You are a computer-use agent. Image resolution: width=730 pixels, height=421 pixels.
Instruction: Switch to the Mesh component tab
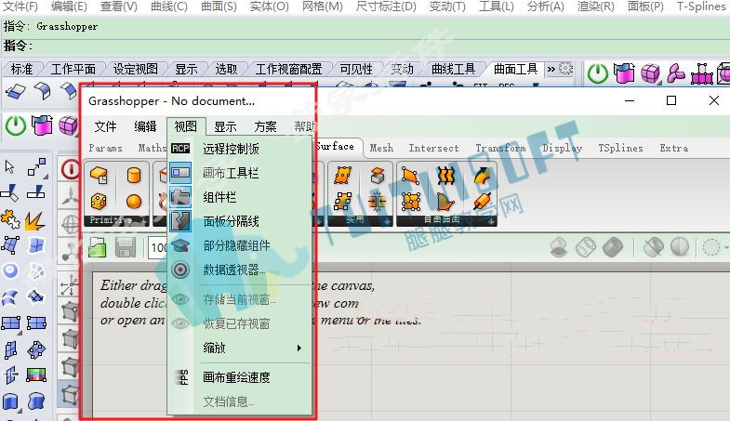(x=382, y=148)
